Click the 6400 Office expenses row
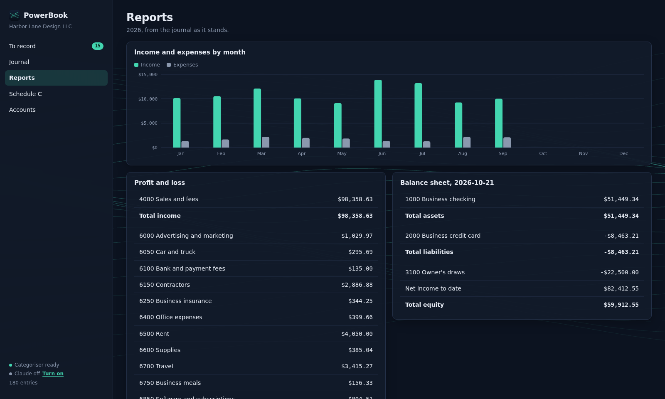The image size is (665, 399). click(x=256, y=318)
